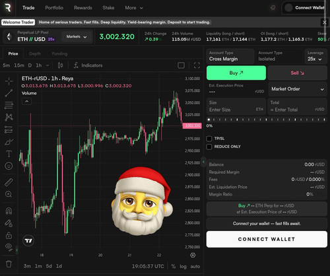Select the crosshair cursor tool
330x276 pixels.
(x=9, y=81)
